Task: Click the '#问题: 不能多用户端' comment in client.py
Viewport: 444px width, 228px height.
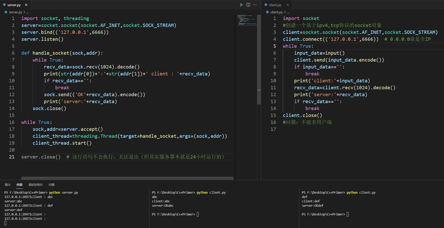Action: click(307, 122)
